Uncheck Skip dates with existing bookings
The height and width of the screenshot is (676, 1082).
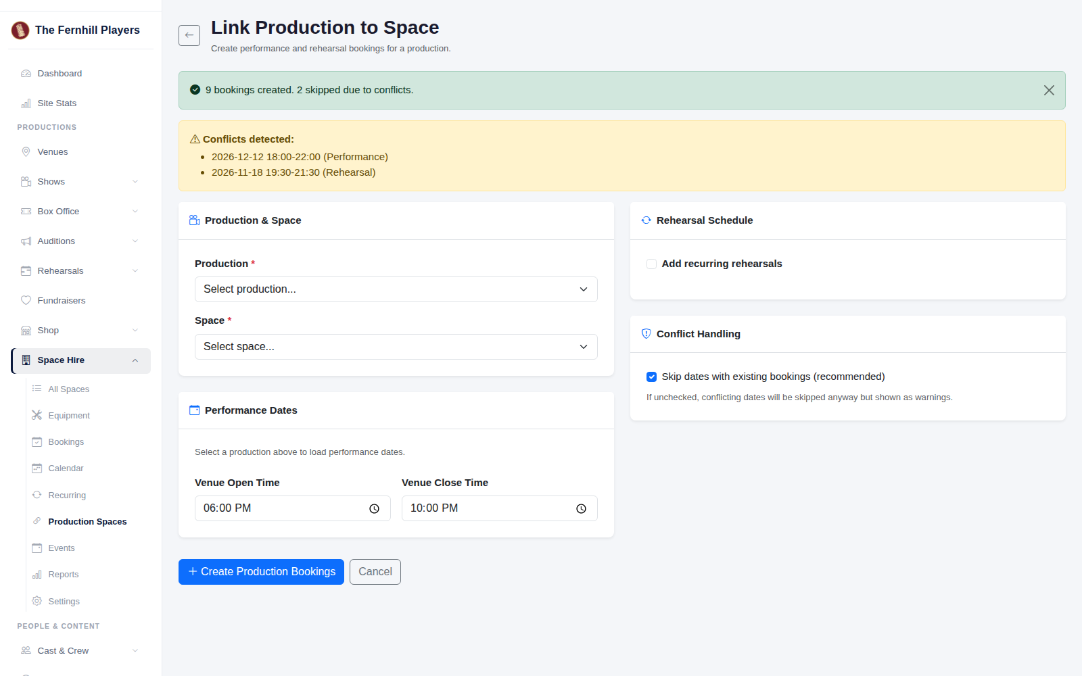pyautogui.click(x=651, y=377)
